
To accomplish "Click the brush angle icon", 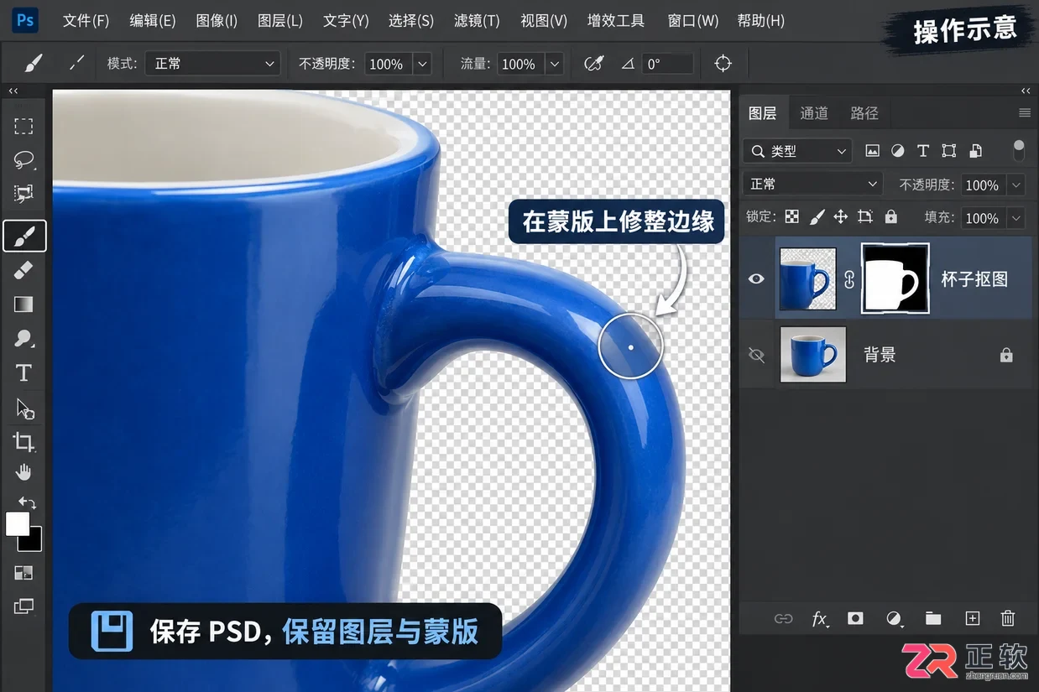I will coord(628,64).
